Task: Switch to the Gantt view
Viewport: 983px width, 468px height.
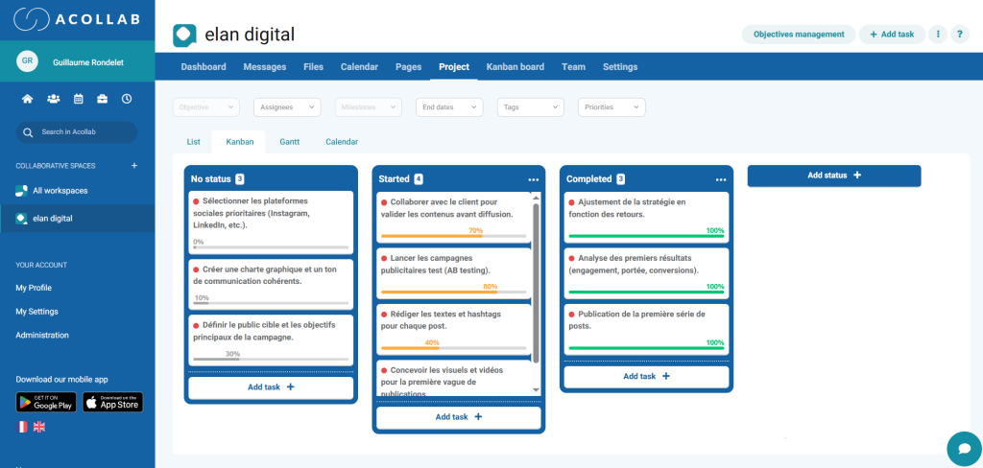Action: pyautogui.click(x=289, y=142)
